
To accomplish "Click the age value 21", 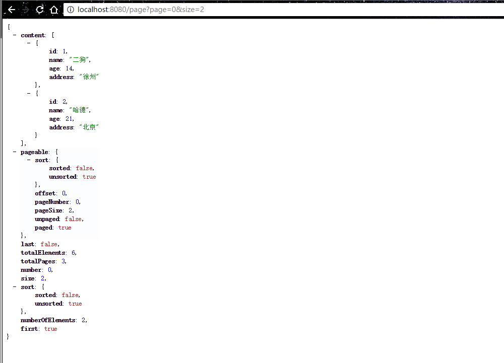I will [69, 119].
